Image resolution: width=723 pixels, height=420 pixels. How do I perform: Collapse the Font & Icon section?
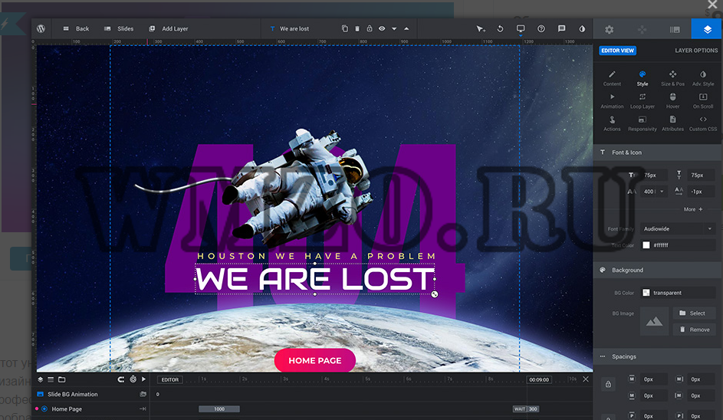(x=658, y=153)
